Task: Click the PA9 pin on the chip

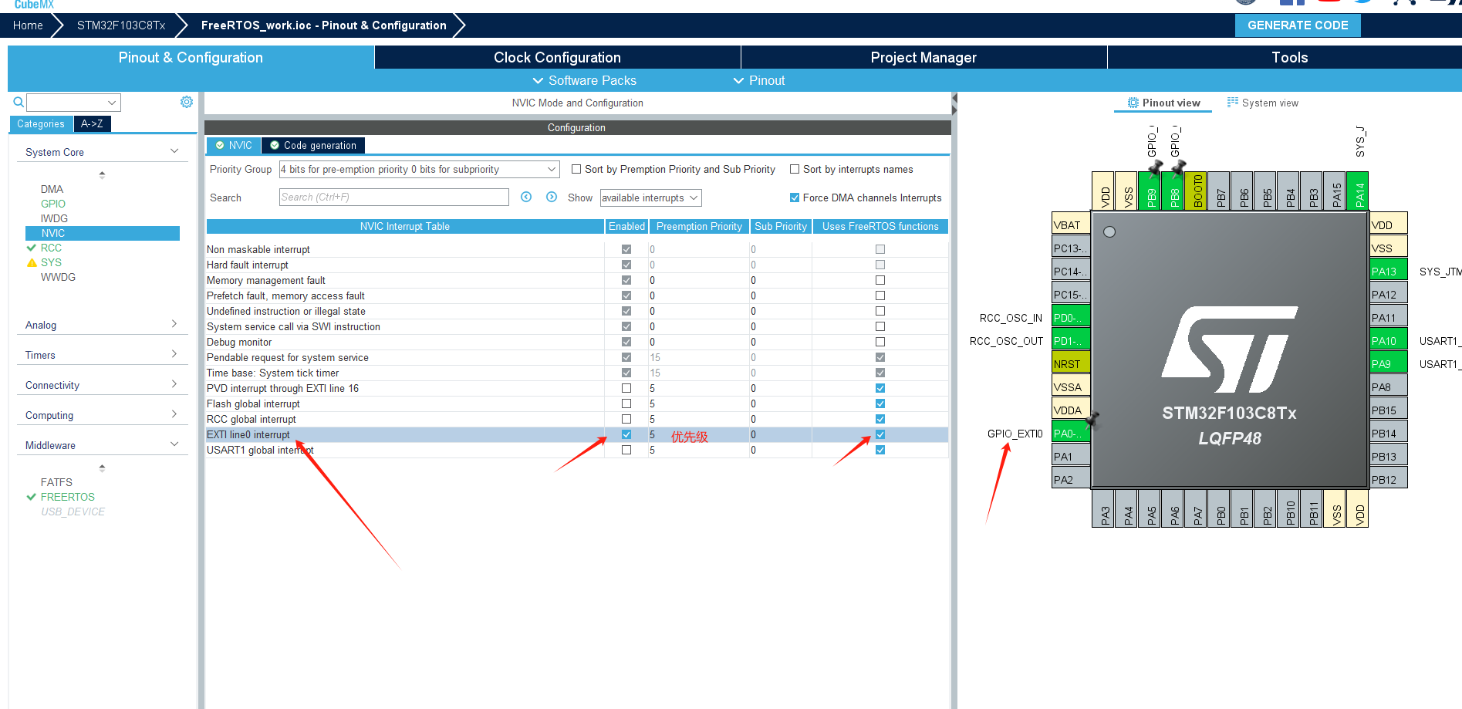Action: click(x=1389, y=363)
